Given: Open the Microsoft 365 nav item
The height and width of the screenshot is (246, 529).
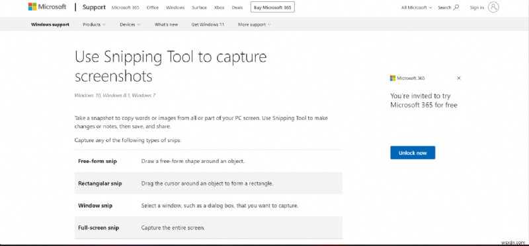Looking at the screenshot, I should 125,7.
